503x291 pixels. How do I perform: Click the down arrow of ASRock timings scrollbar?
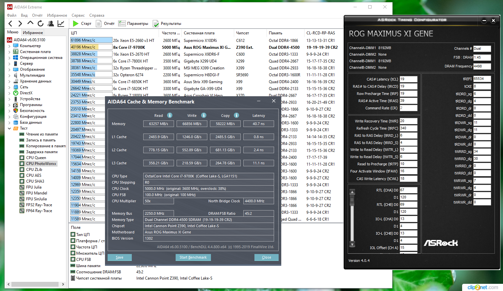tap(352, 244)
